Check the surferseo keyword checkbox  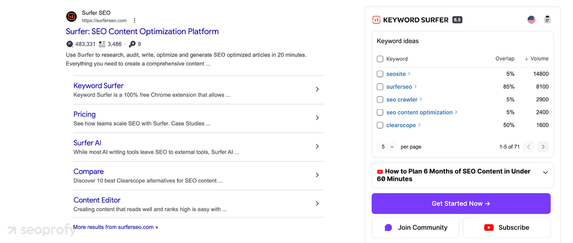pos(380,87)
